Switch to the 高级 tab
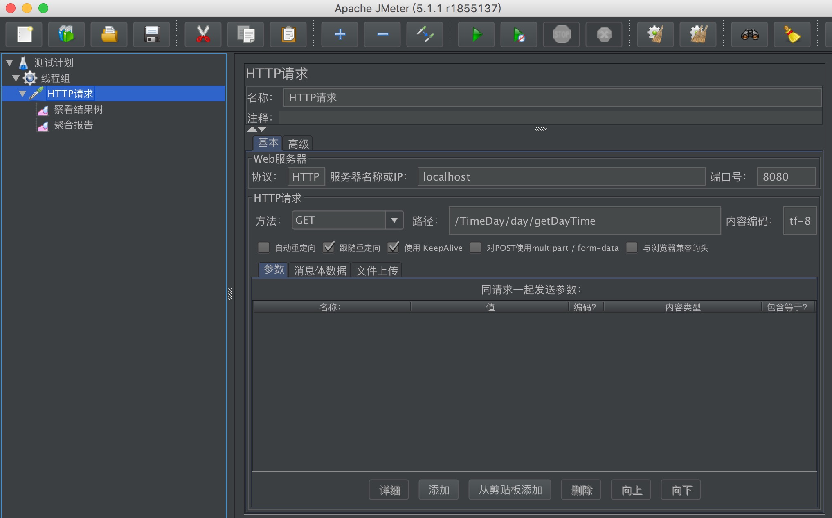Viewport: 832px width, 518px height. click(298, 144)
